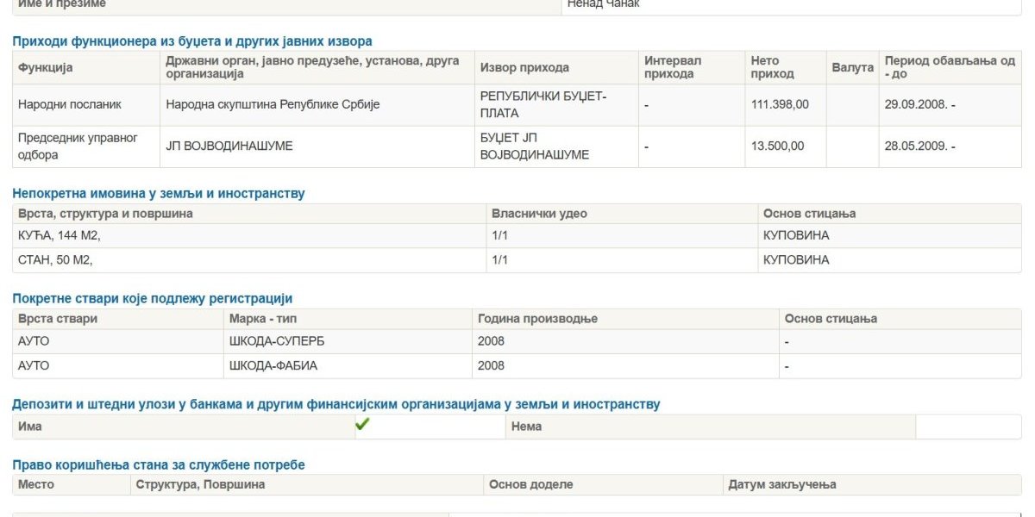Select the Народни посланик row cell

(x=70, y=104)
